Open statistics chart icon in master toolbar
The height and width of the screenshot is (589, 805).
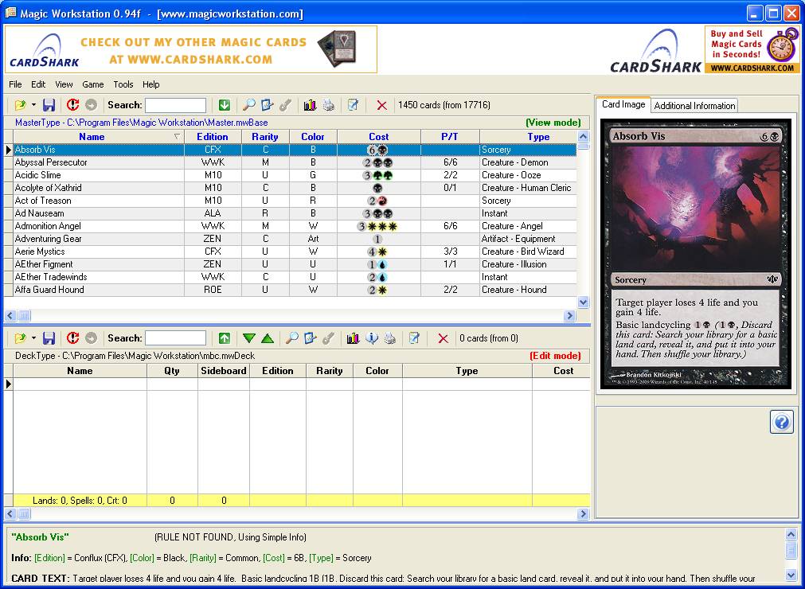310,105
